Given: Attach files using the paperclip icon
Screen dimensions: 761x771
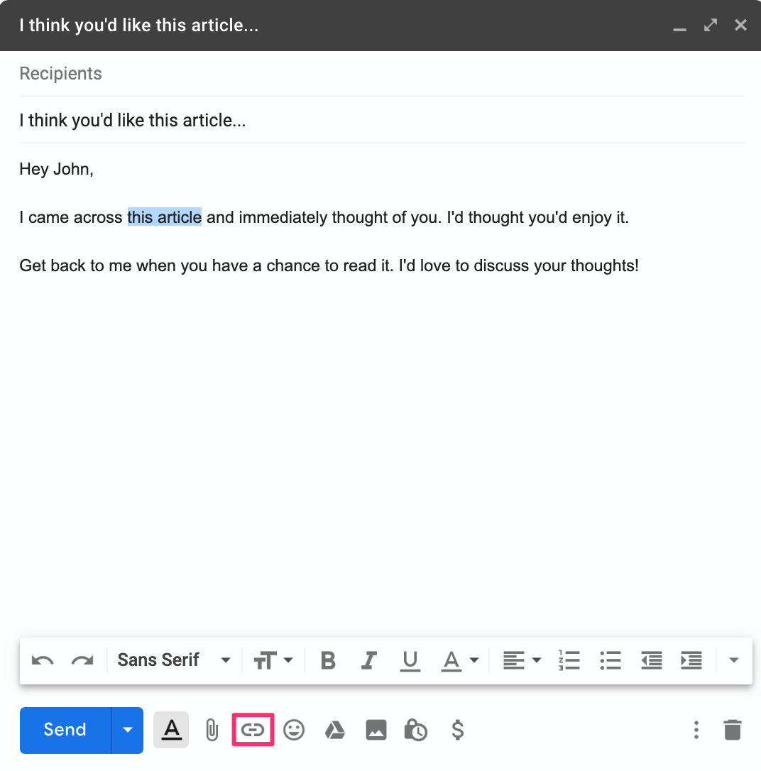Looking at the screenshot, I should 212,730.
